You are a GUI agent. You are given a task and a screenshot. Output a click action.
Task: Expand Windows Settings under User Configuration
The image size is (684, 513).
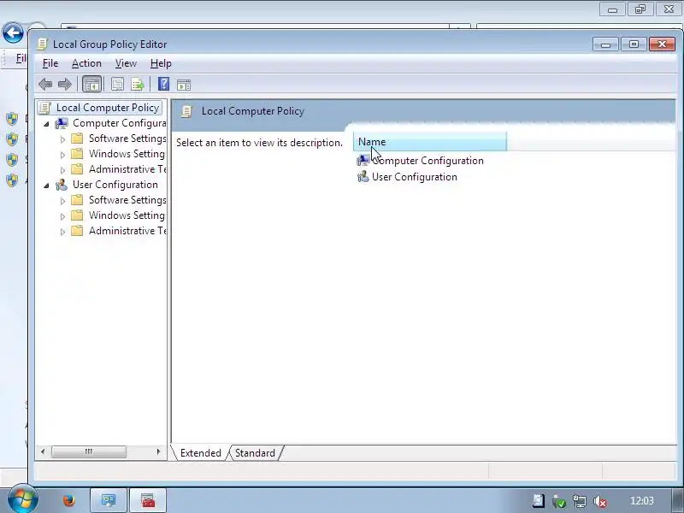point(62,216)
